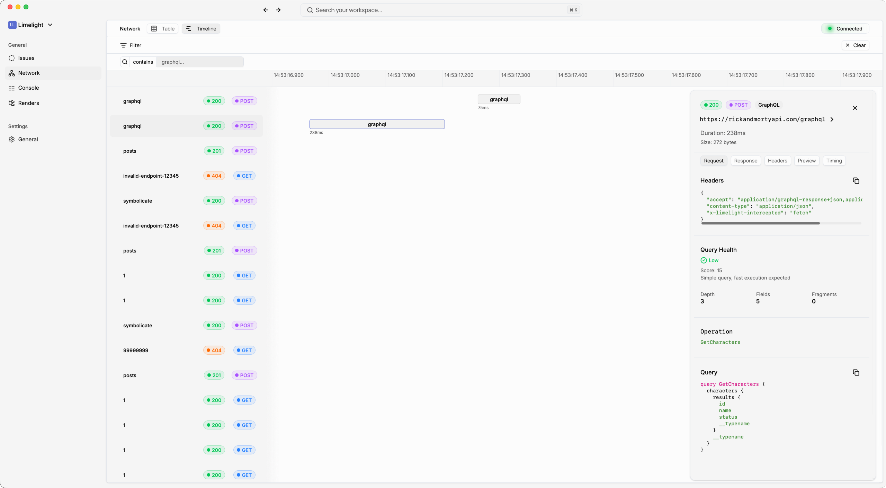Expand the rickandmortyapi.com URL with the chevron
The width and height of the screenshot is (886, 488).
831,119
